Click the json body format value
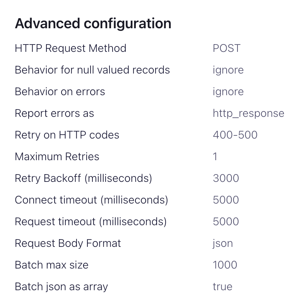 point(223,243)
